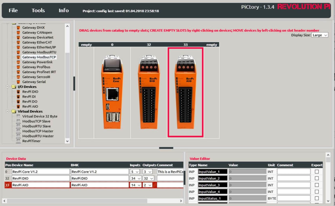Click the RevPi DO catalog icon
Screen dimensions: 335x206
point(18,102)
